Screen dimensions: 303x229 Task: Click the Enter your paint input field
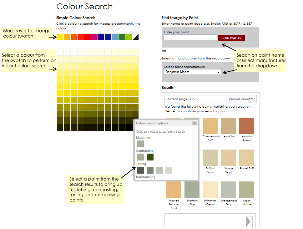(x=190, y=37)
